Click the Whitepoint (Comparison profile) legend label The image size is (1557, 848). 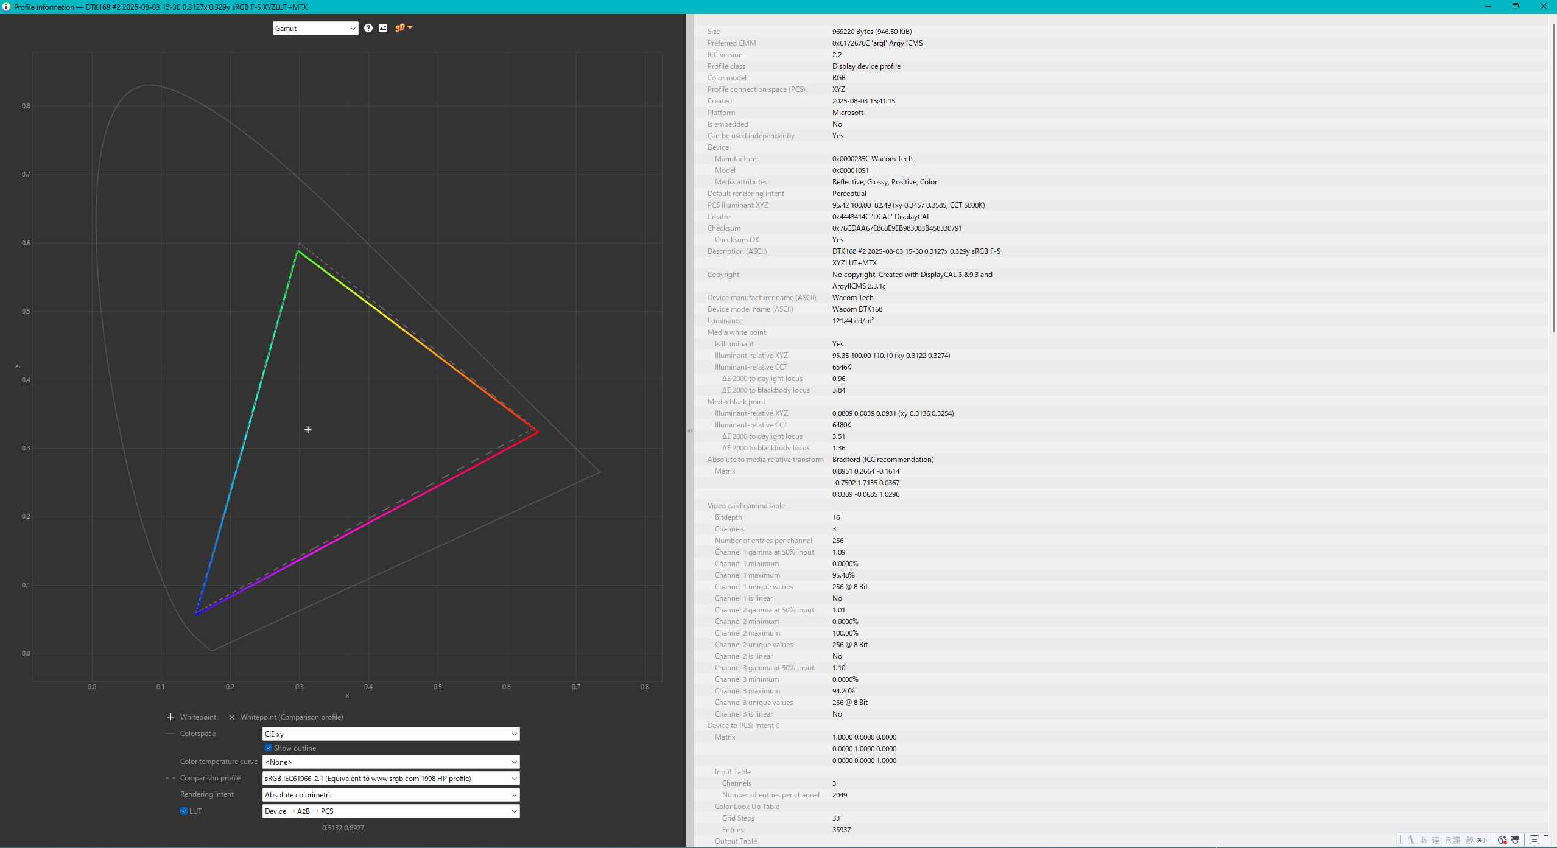click(x=292, y=717)
